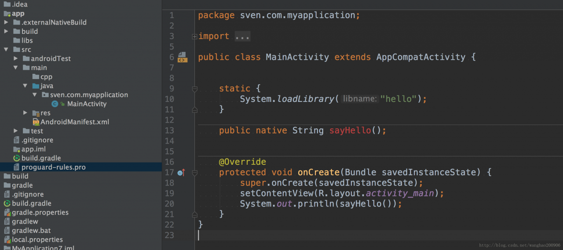Select the gradlew file without .bat
The image size is (563, 250).
25,221
